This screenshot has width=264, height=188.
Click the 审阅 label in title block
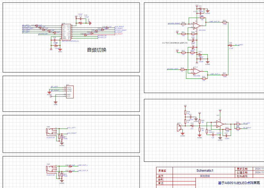tap(161, 183)
